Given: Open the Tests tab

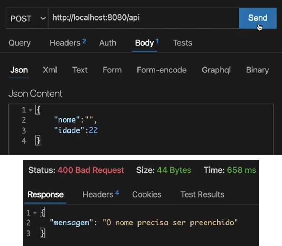Looking at the screenshot, I should click(182, 43).
